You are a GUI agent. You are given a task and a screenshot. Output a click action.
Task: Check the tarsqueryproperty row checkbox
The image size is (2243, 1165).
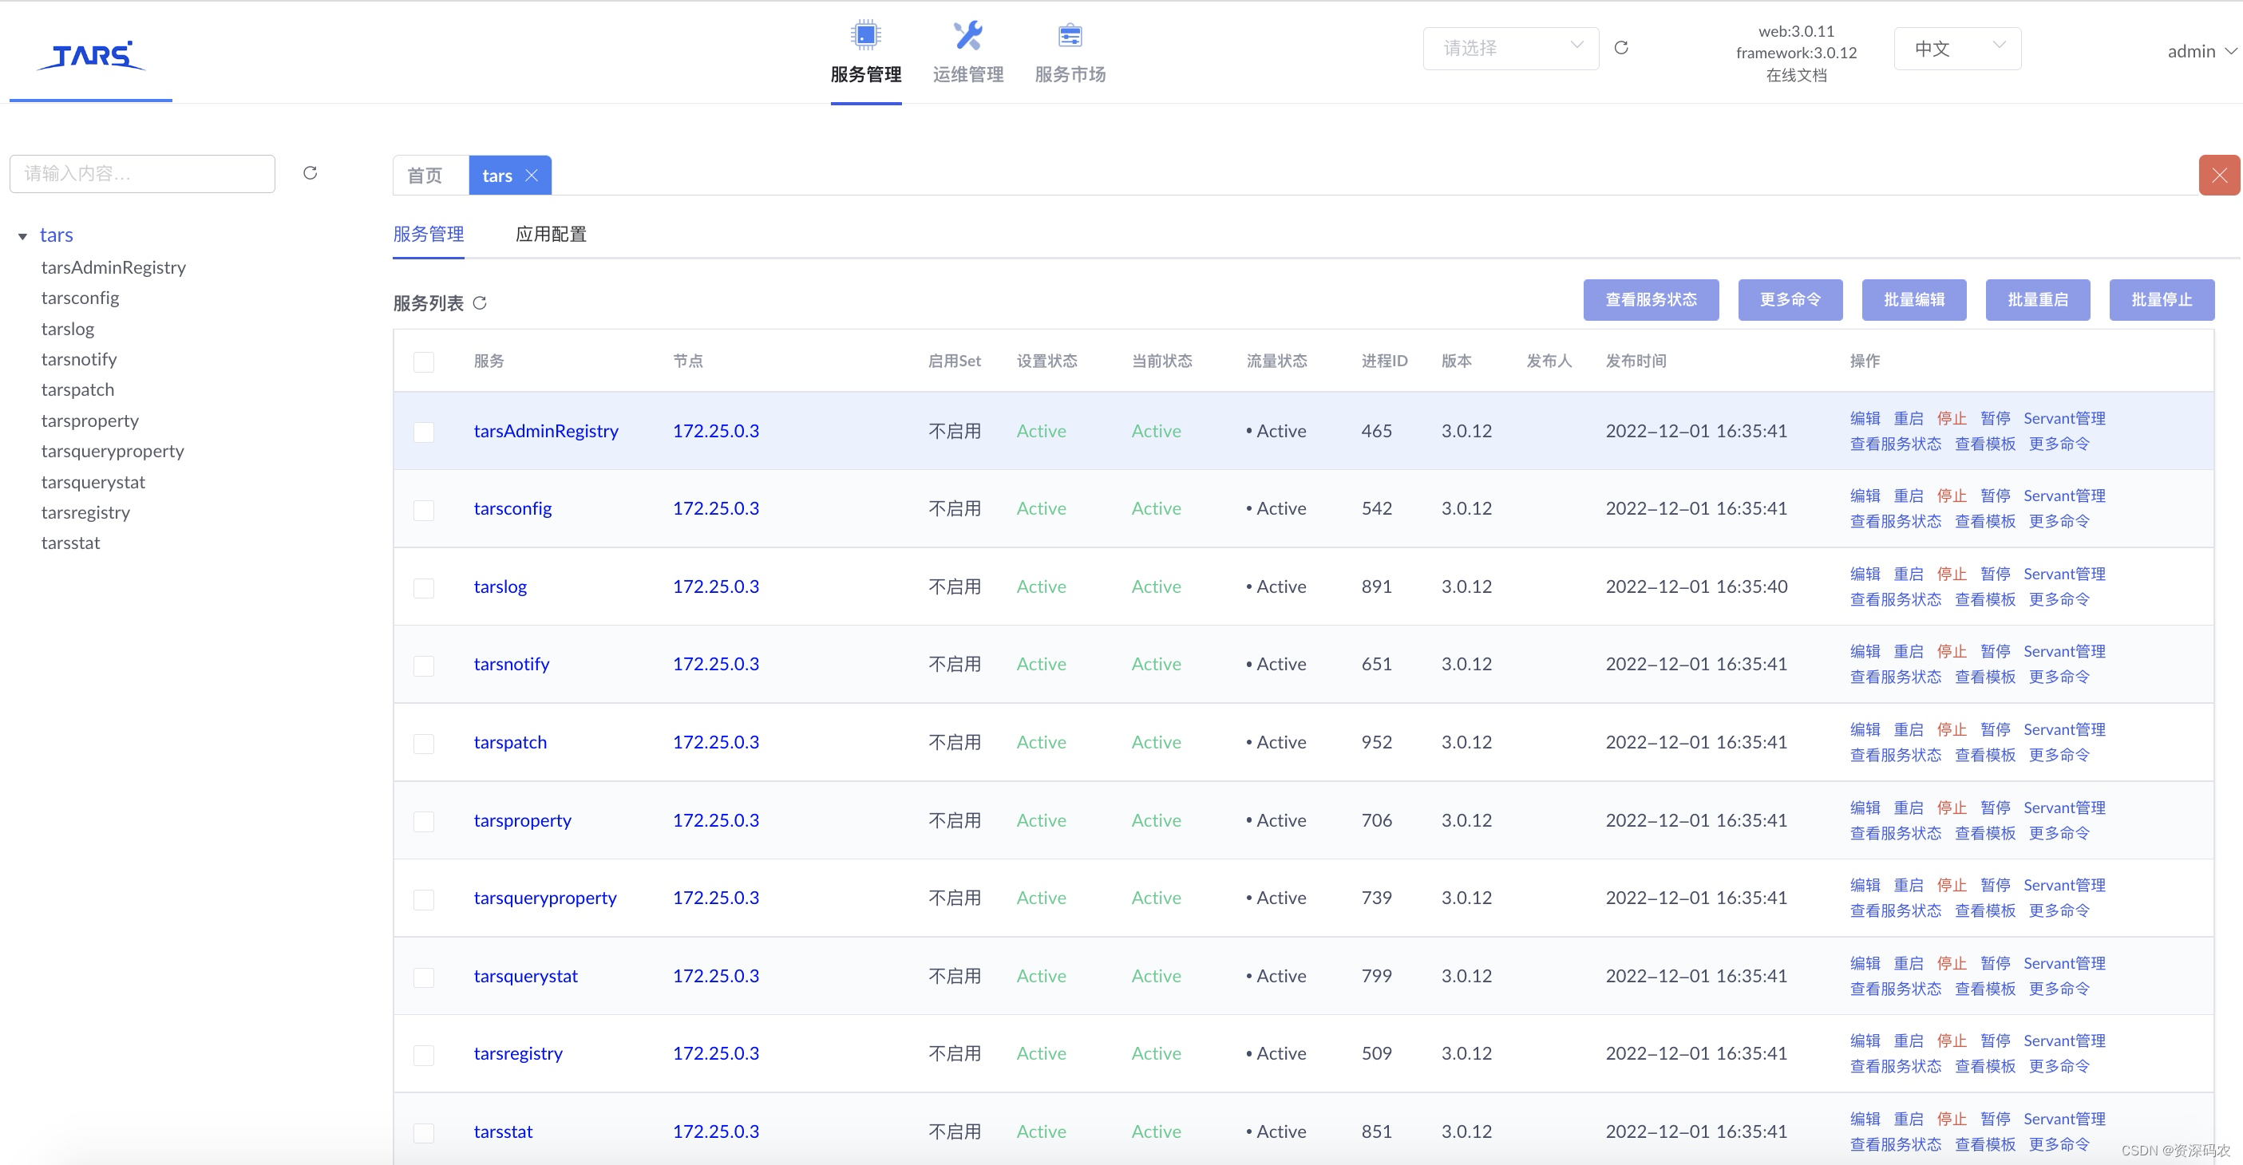click(424, 898)
